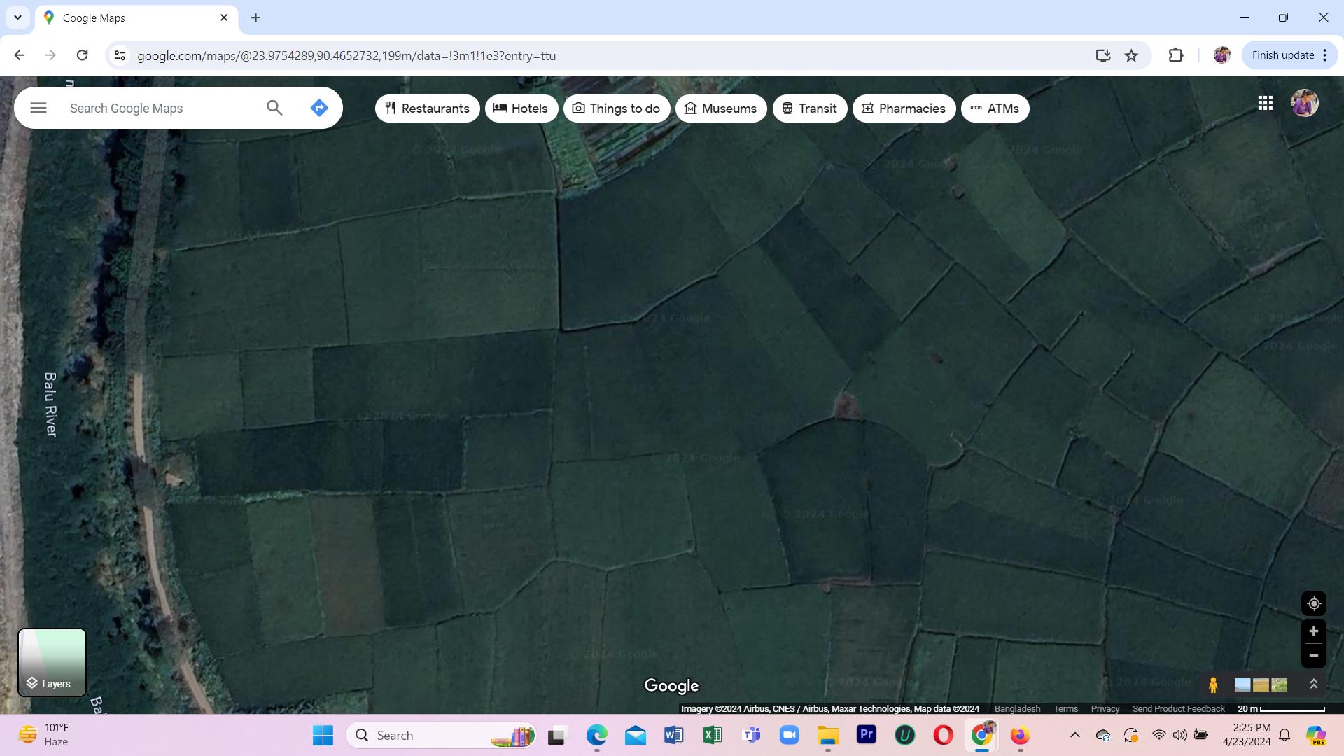This screenshot has width=1344, height=756.
Task: Open Firefox from the taskbar
Action: pos(1020,735)
